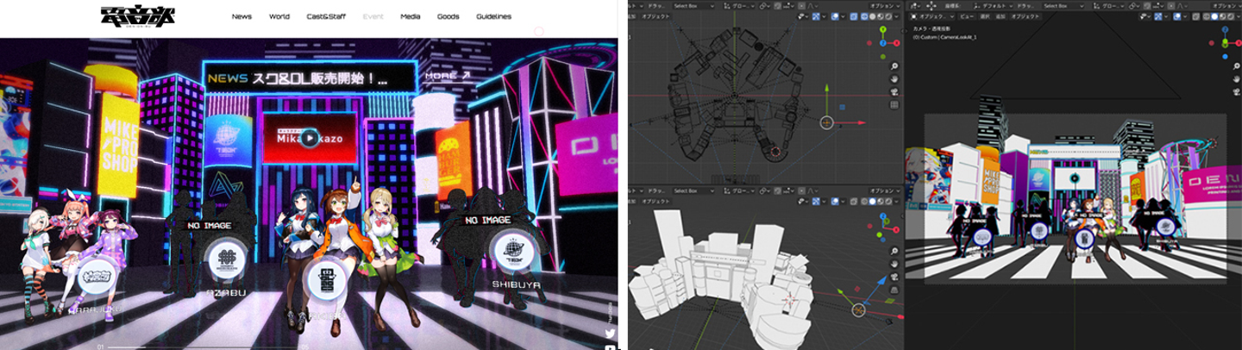Open the News menu item
The width and height of the screenshot is (1242, 350).
pos(241,16)
